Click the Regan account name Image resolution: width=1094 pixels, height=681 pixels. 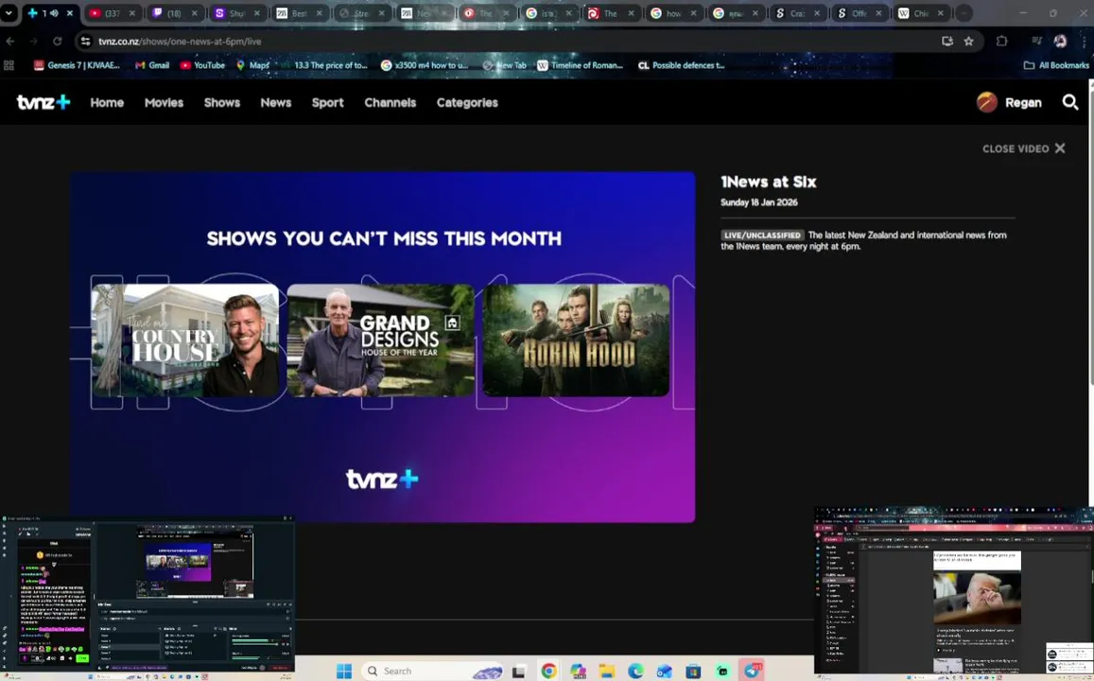tap(1023, 102)
